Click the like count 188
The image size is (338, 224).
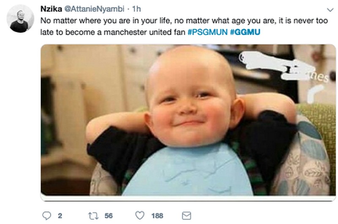pyautogui.click(x=157, y=216)
